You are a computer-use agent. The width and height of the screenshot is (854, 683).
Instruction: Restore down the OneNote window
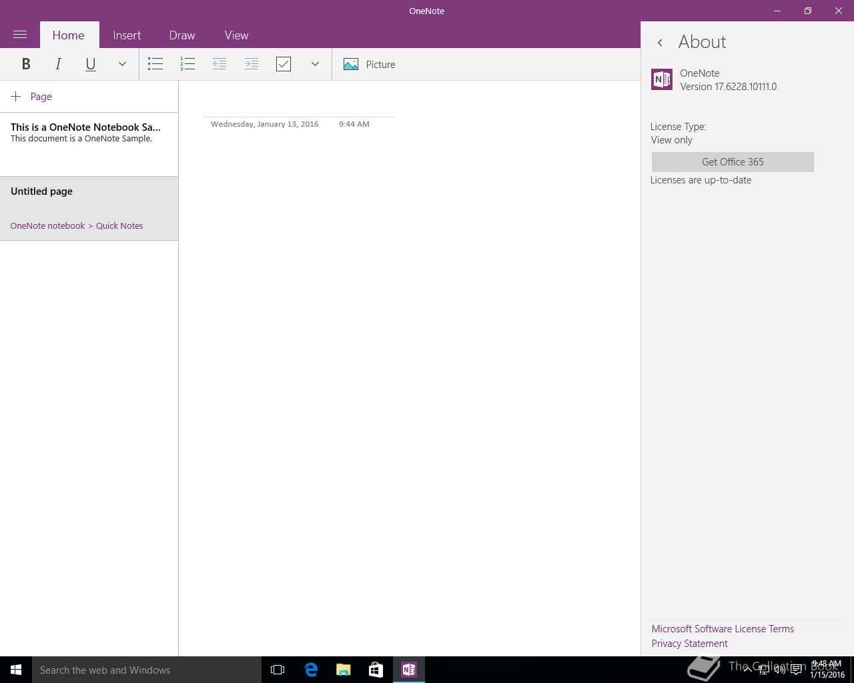(808, 11)
